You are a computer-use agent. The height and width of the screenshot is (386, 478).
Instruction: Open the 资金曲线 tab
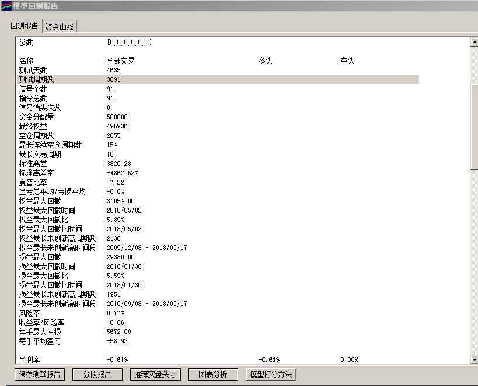point(60,27)
